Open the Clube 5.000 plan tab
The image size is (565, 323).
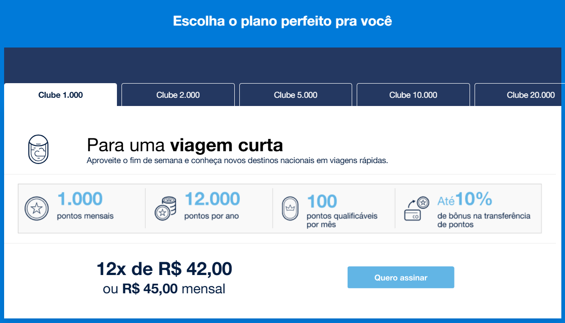pyautogui.click(x=295, y=95)
